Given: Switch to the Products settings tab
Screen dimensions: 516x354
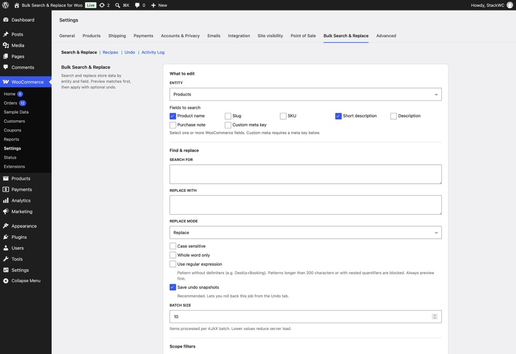Looking at the screenshot, I should tap(92, 36).
